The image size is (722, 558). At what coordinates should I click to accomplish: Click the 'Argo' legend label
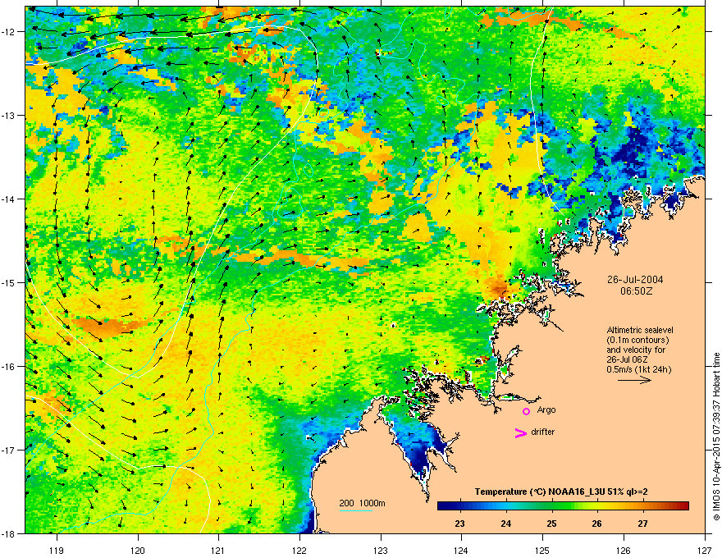pyautogui.click(x=546, y=409)
